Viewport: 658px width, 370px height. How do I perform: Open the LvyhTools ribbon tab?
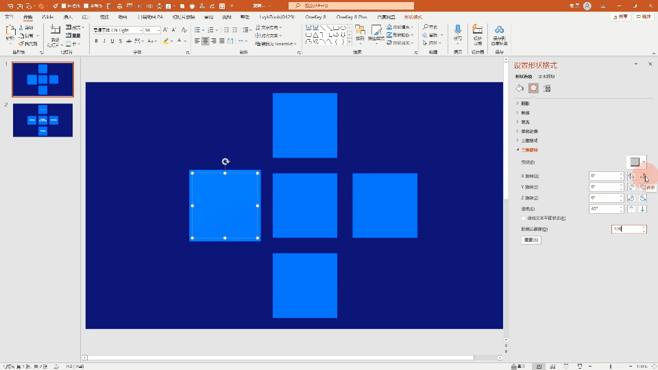point(276,17)
